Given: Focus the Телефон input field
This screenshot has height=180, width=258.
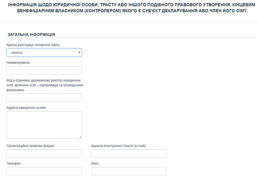Looking at the screenshot, I should tap(44, 172).
